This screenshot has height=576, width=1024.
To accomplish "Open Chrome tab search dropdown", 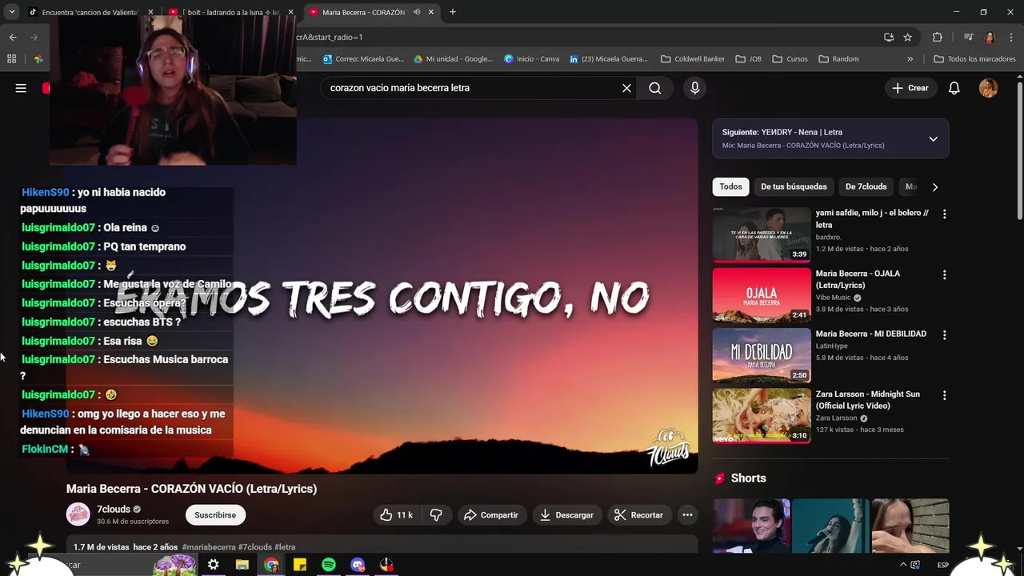I will coord(12,12).
